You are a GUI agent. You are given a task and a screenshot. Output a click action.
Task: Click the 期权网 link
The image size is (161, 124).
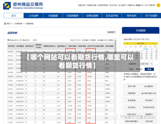pyautogui.click(x=152, y=5)
